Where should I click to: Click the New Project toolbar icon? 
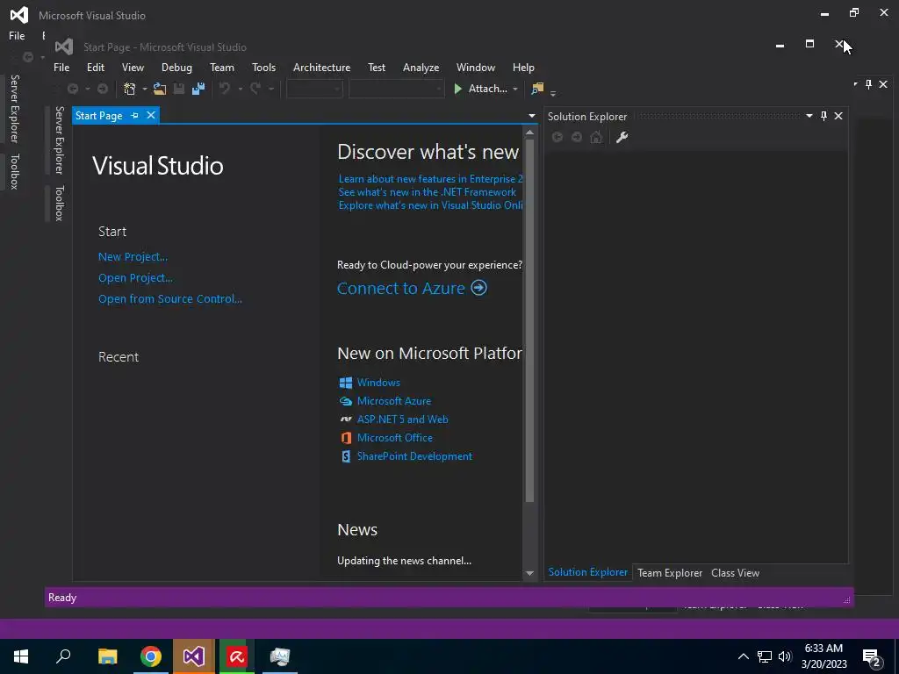point(130,89)
